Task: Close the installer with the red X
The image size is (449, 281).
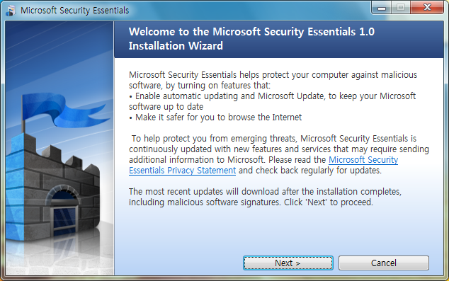Action: (427, 8)
